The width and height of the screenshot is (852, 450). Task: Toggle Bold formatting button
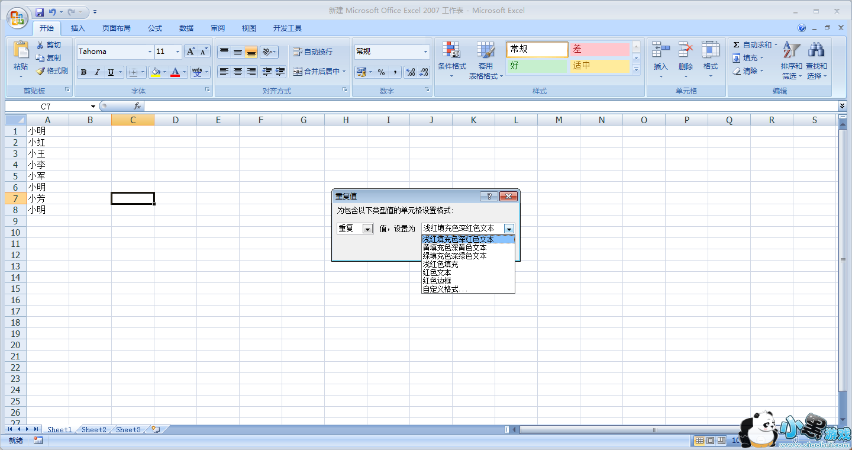tap(83, 72)
